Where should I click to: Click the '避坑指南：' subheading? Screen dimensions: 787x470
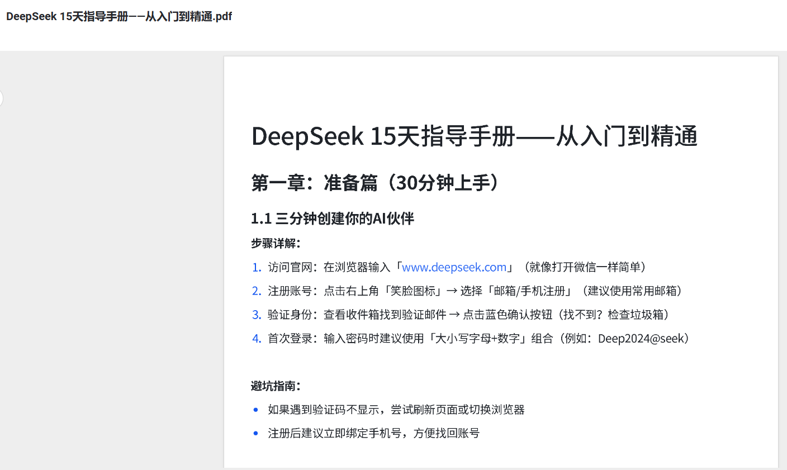276,386
